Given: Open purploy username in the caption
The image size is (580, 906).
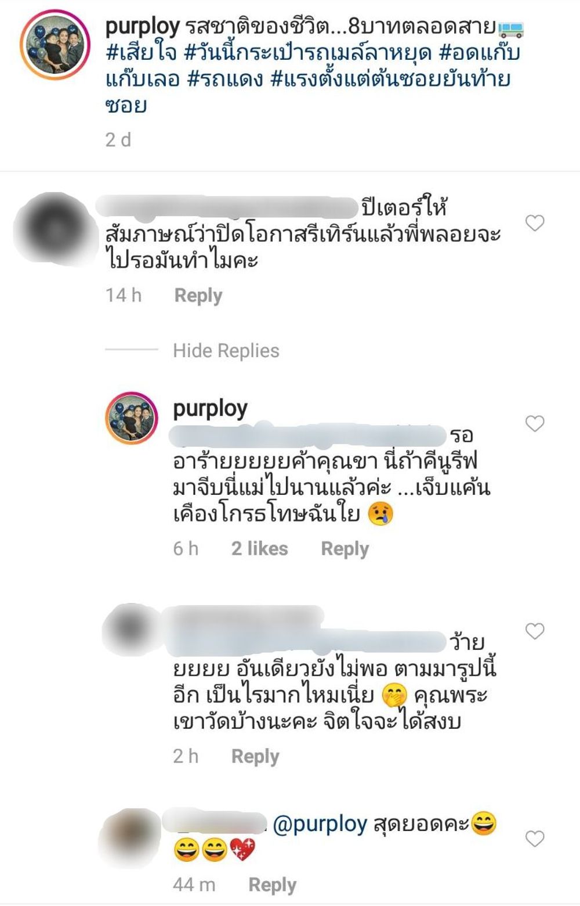Looking at the screenshot, I should pos(143,27).
